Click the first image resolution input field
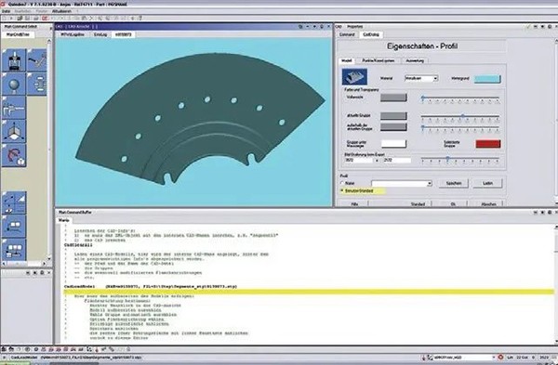558x365 pixels. 358,161
